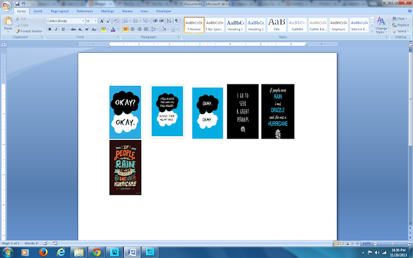This screenshot has height=258, width=413.
Task: Click the Format Painter tool
Action: pyautogui.click(x=28, y=31)
